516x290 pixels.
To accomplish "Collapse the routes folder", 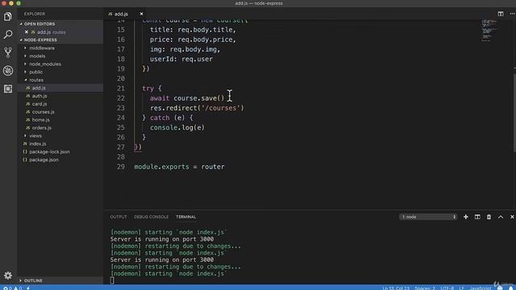I will (36, 80).
